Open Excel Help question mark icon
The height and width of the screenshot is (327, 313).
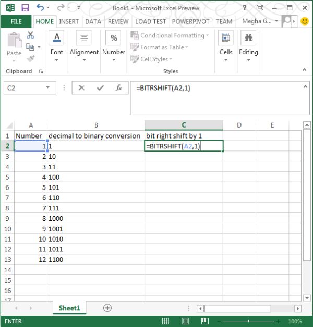click(244, 8)
